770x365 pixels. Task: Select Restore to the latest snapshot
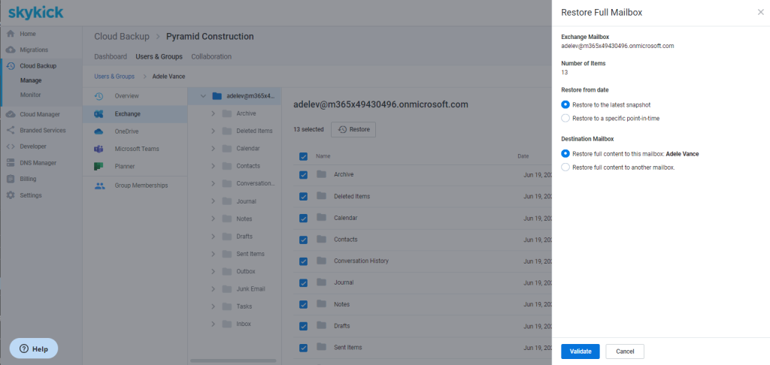click(565, 104)
